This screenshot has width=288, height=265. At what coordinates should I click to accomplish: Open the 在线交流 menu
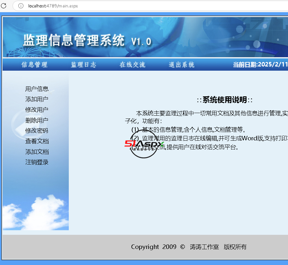132,65
